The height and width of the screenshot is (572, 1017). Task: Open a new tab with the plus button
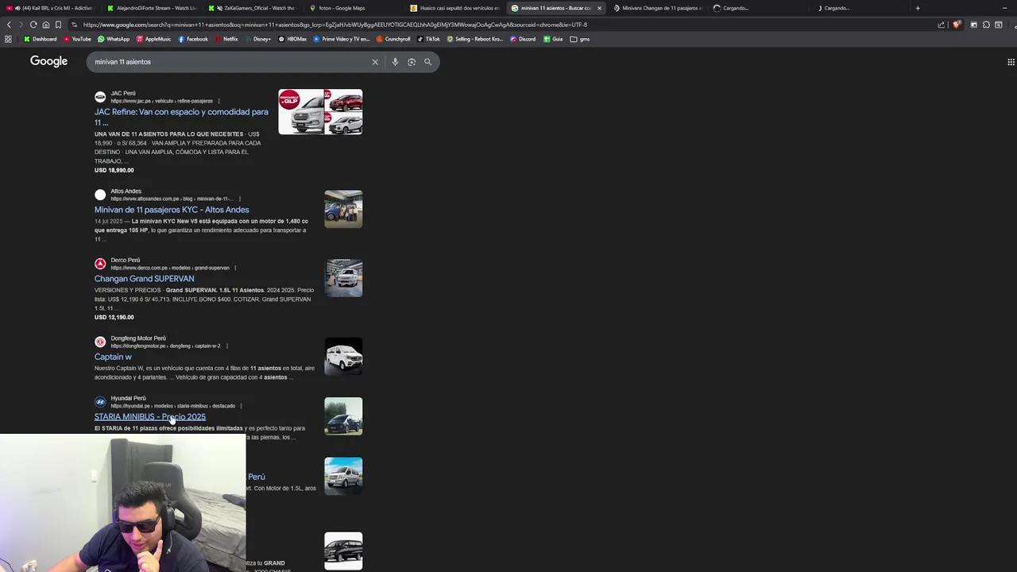tap(918, 8)
